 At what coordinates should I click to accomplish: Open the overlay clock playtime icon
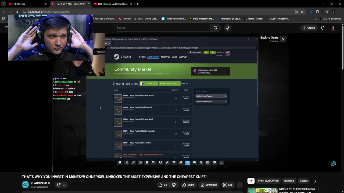[x=140, y=162]
